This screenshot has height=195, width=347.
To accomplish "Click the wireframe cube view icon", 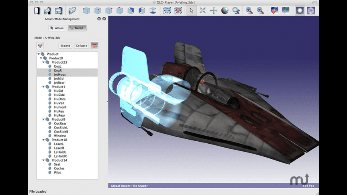I will (x=153, y=11).
